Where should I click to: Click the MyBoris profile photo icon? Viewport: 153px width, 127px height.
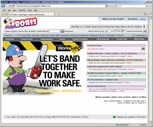(144, 26)
